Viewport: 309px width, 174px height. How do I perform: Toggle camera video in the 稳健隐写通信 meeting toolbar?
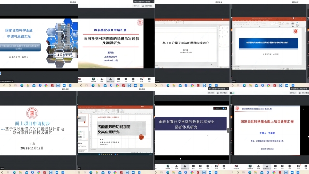[x=80, y=80]
